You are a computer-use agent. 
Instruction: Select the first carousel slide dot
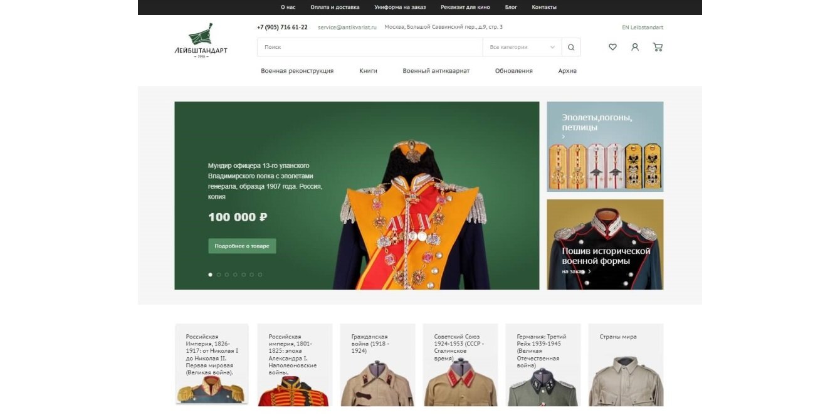[210, 275]
